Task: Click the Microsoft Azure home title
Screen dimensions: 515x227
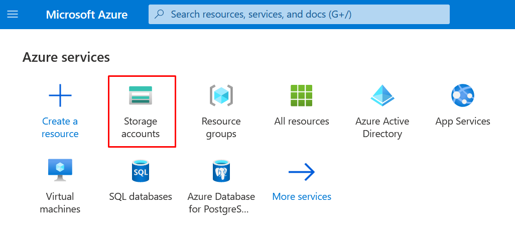Action: coord(87,15)
